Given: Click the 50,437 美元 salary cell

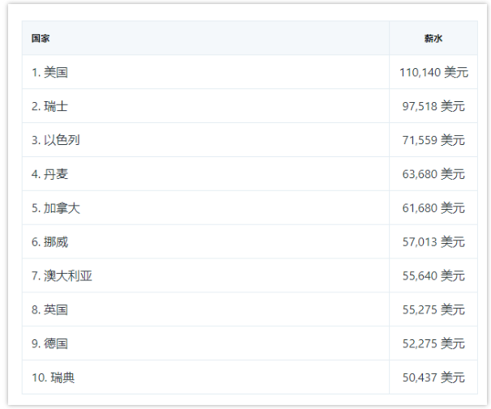Looking at the screenshot, I should 433,377.
